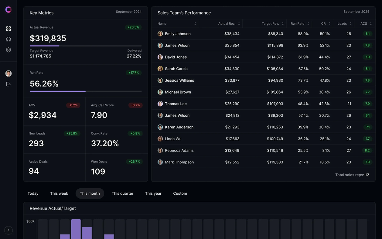
Task: Click the user profile avatar in sidebar
Action: [x=9, y=73]
